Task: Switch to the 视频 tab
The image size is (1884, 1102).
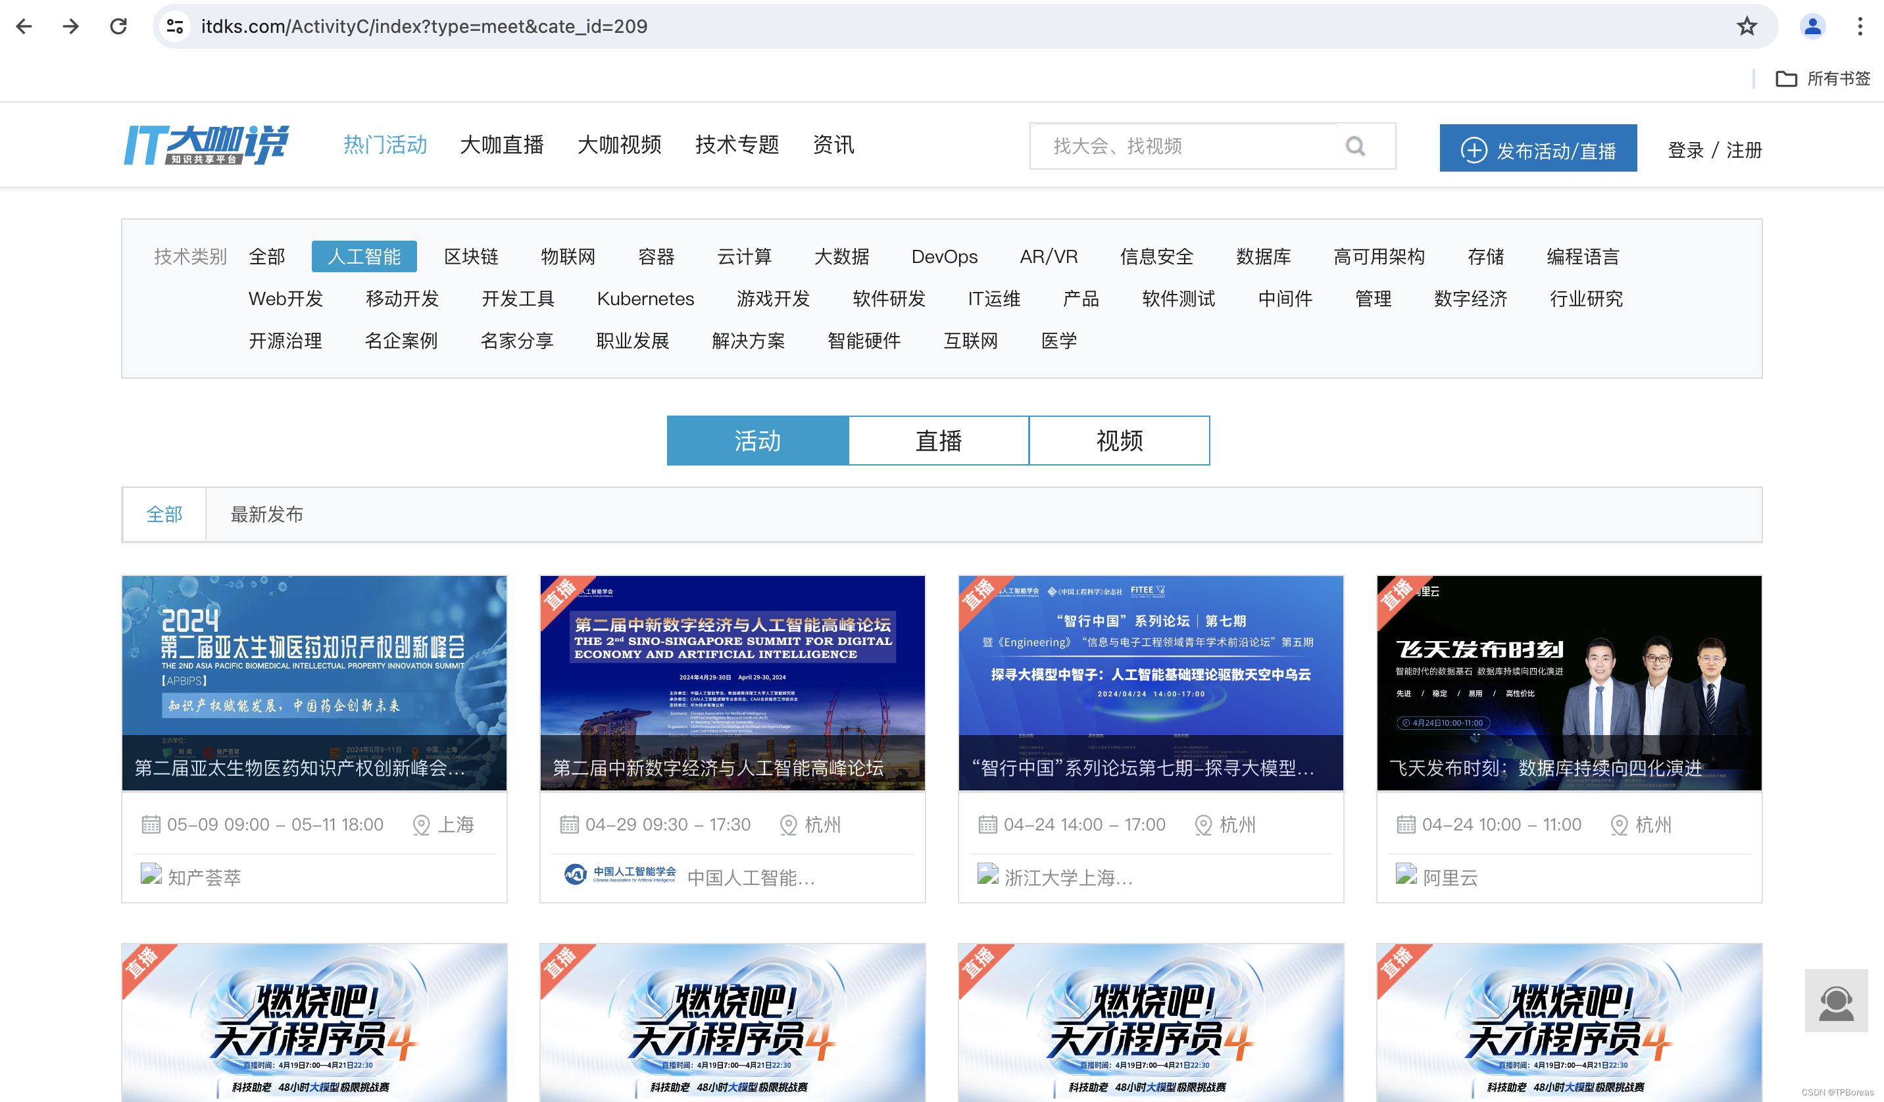Action: tap(1119, 441)
